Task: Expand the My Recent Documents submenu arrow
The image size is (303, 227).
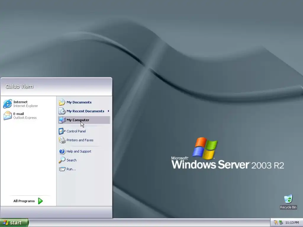Action: [108, 111]
